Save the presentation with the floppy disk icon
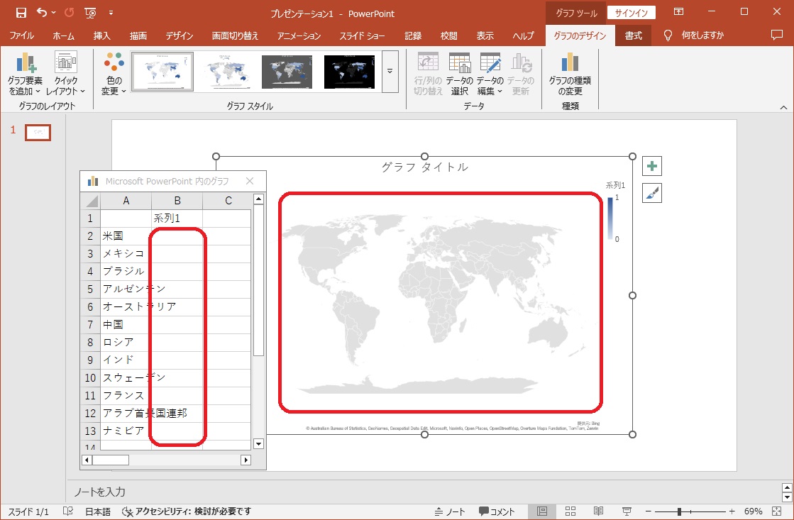Image resolution: width=794 pixels, height=520 pixels. pyautogui.click(x=21, y=13)
